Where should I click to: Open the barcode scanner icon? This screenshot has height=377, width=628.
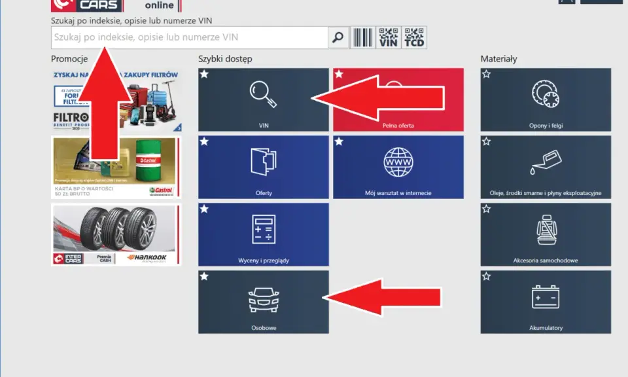[362, 37]
